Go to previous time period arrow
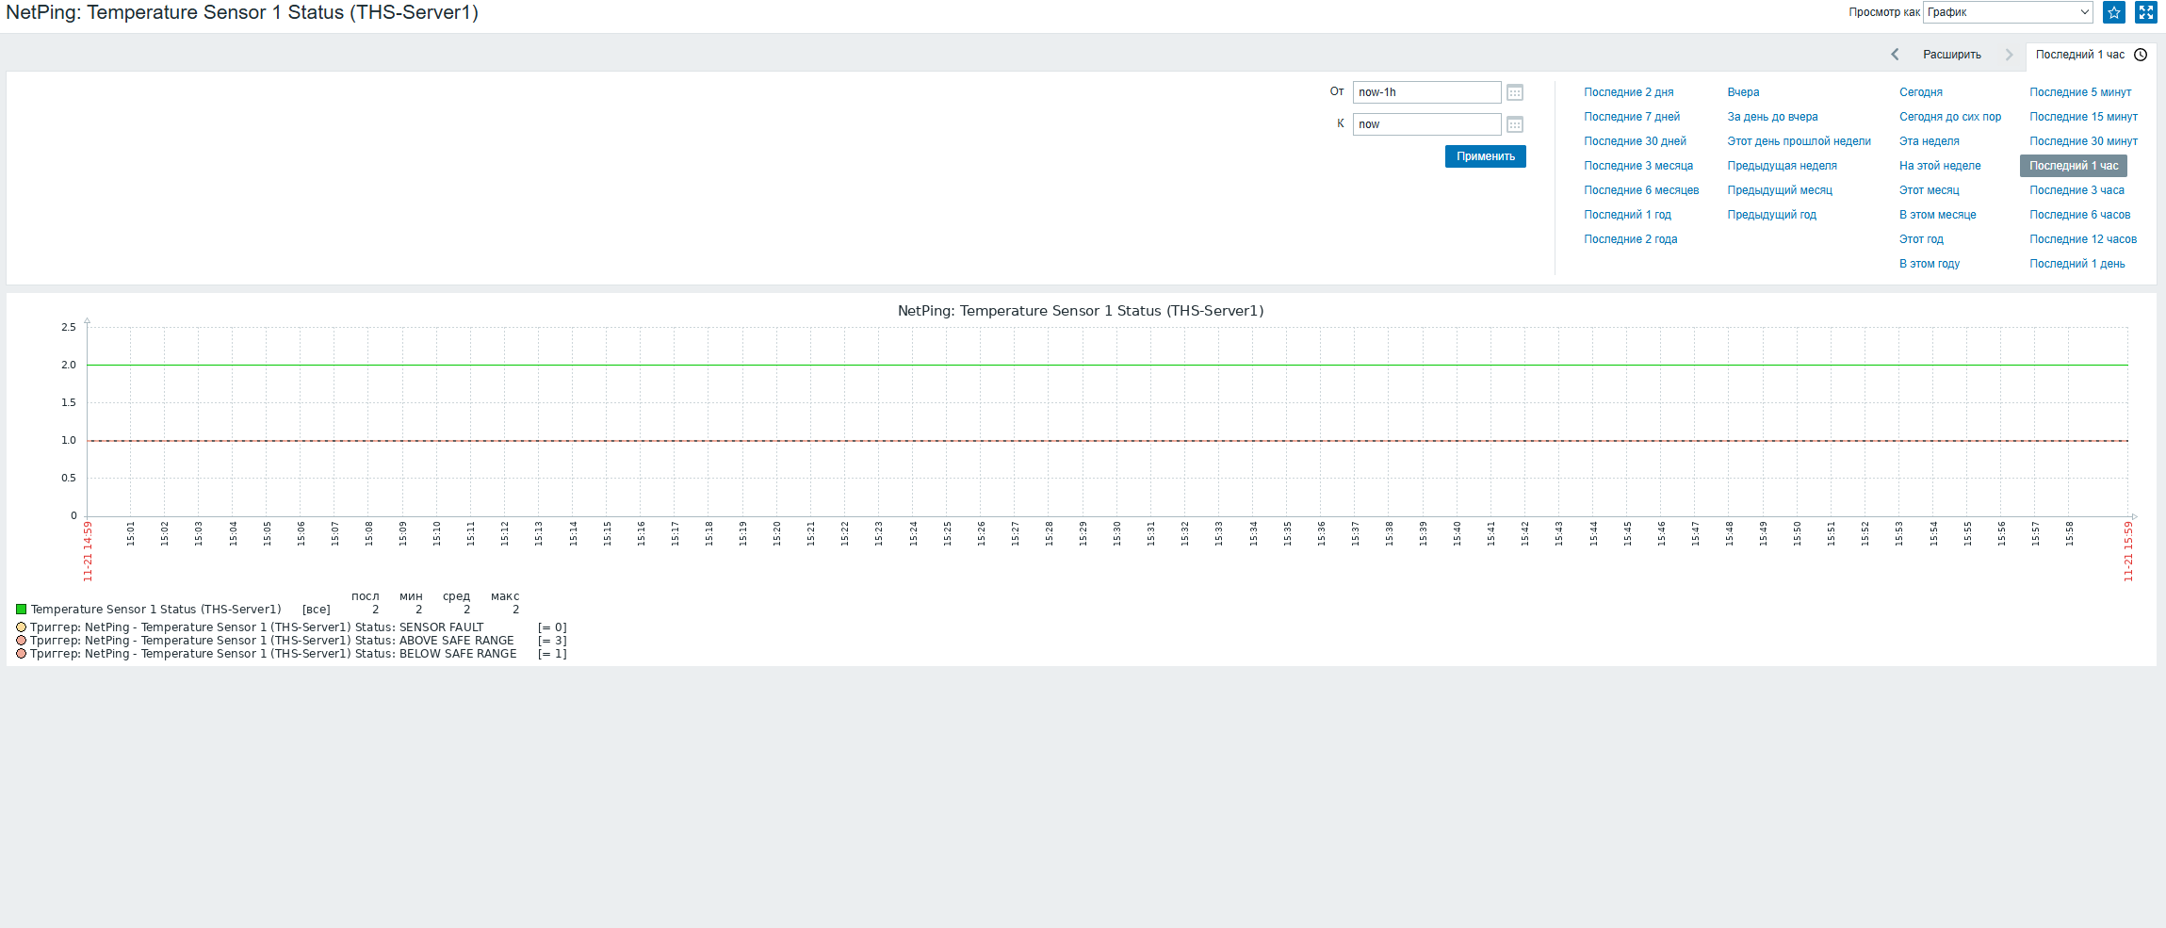The height and width of the screenshot is (928, 2166). [1895, 55]
